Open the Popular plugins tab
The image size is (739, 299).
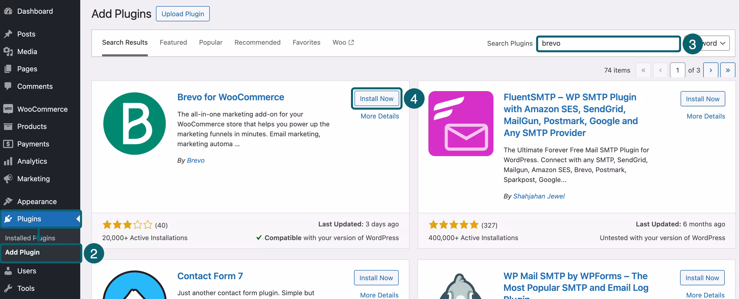pos(211,42)
